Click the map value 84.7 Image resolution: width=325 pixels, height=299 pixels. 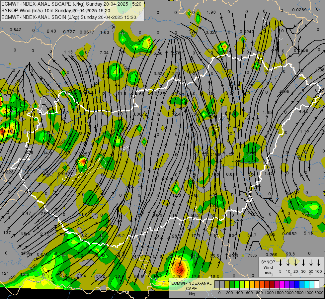(252, 235)
